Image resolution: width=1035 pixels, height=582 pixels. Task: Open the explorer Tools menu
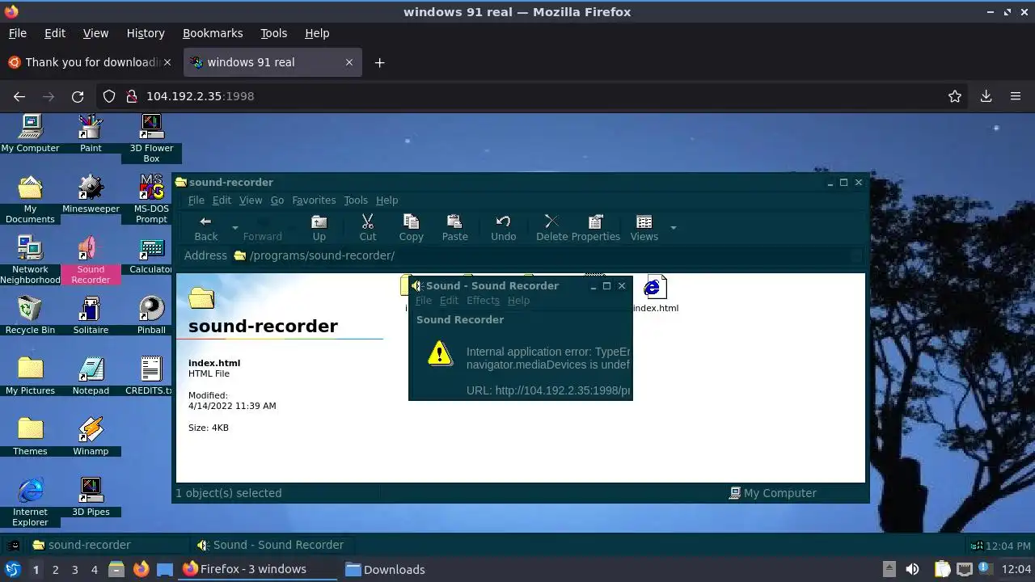click(x=355, y=200)
